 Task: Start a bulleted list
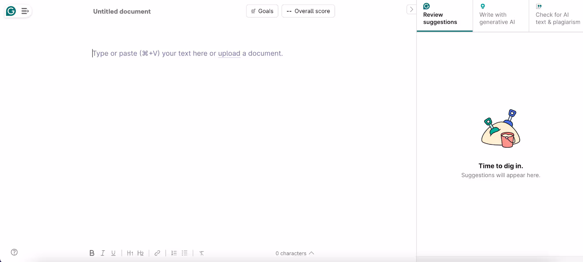pyautogui.click(x=185, y=253)
